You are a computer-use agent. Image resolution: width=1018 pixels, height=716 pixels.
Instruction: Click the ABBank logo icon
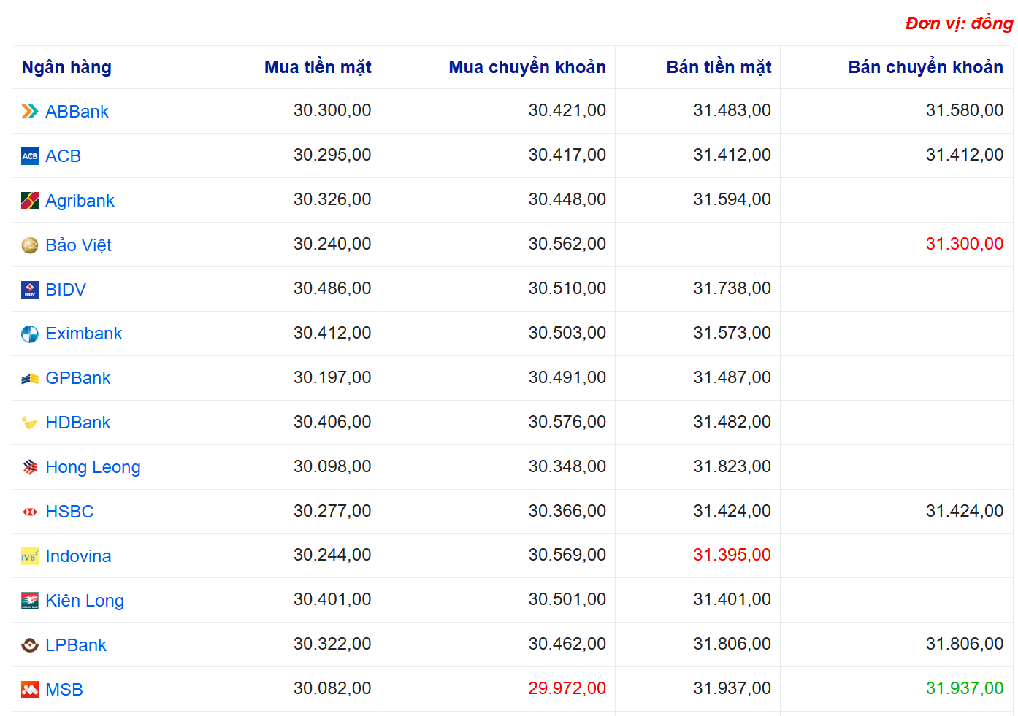[x=30, y=112]
